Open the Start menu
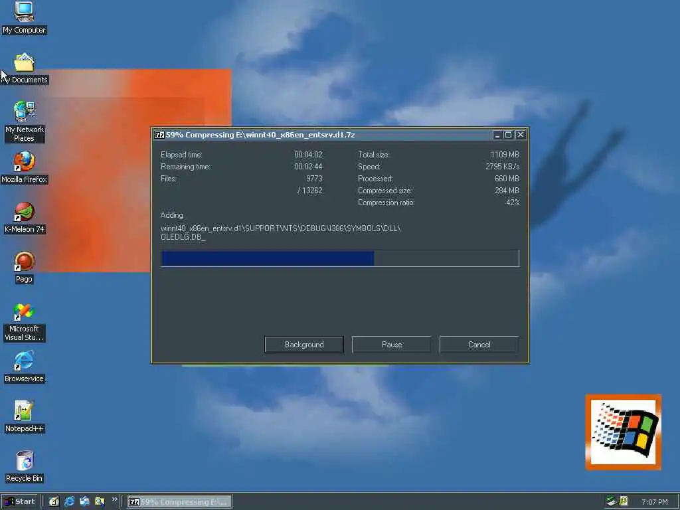 [20, 502]
